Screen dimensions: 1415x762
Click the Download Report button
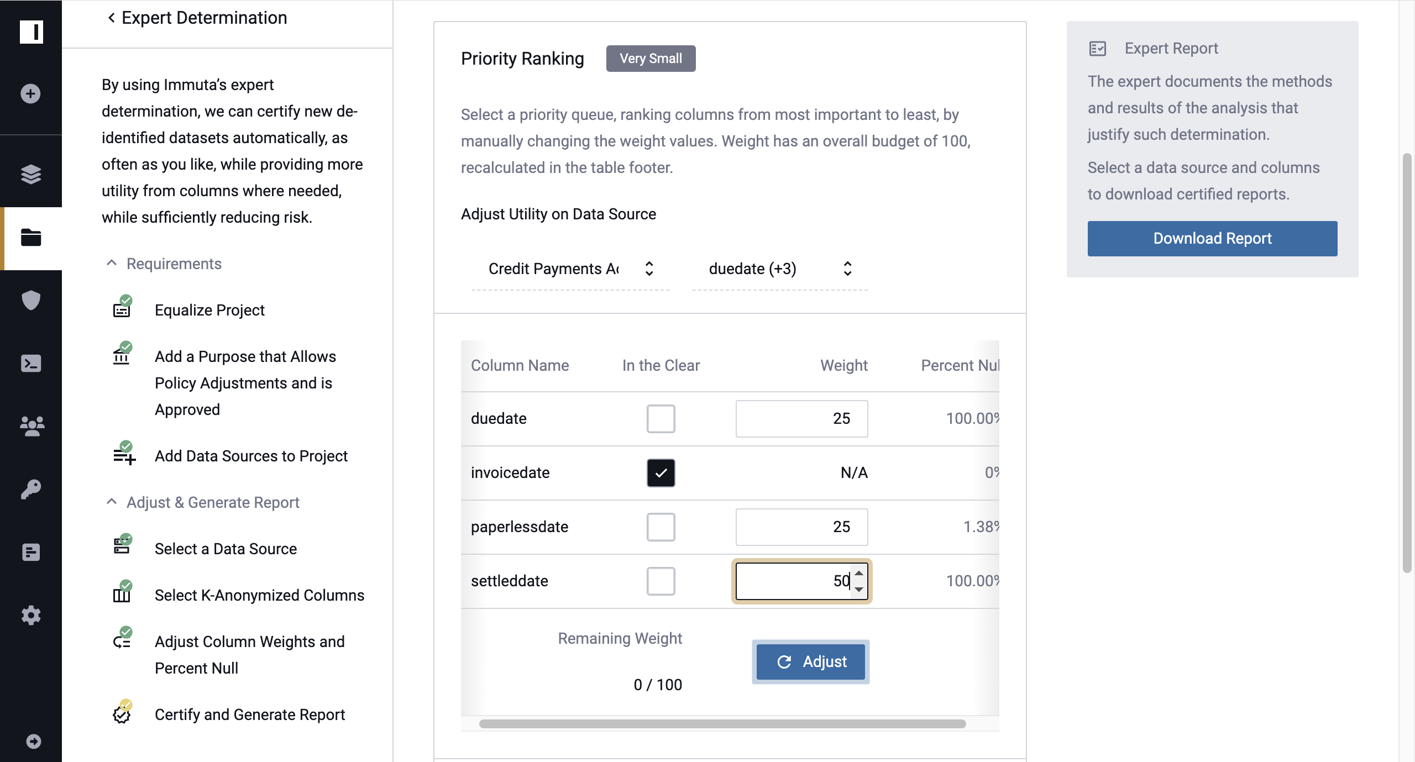point(1212,238)
